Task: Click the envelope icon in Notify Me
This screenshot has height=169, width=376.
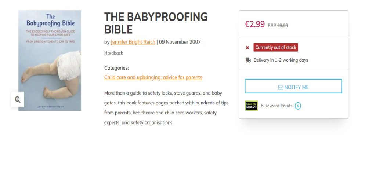Action: point(281,87)
